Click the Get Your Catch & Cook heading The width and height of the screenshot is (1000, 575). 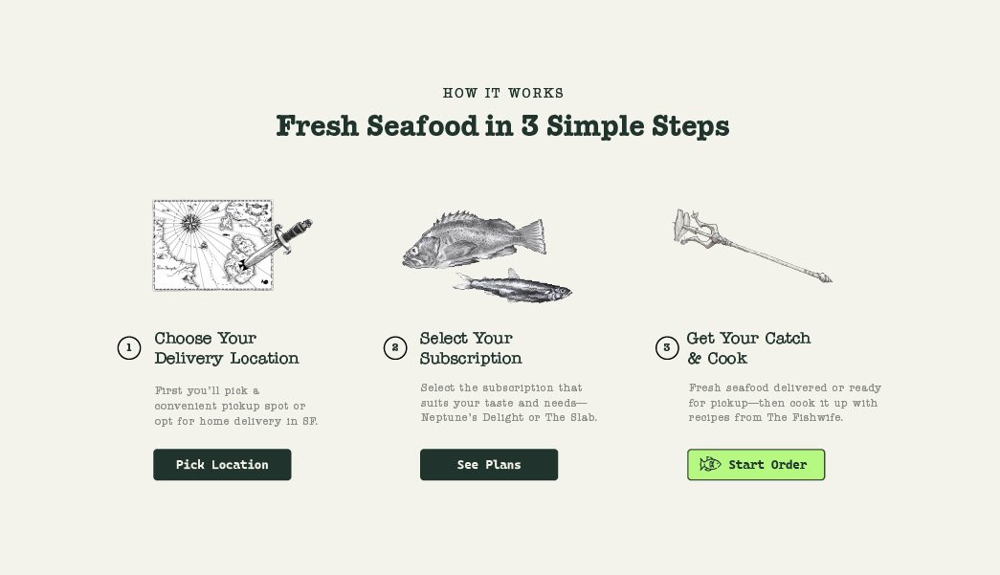748,348
